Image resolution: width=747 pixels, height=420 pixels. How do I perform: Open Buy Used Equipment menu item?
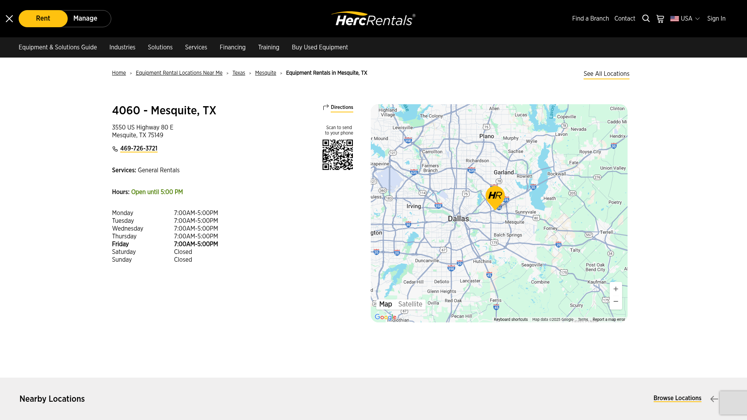(320, 47)
